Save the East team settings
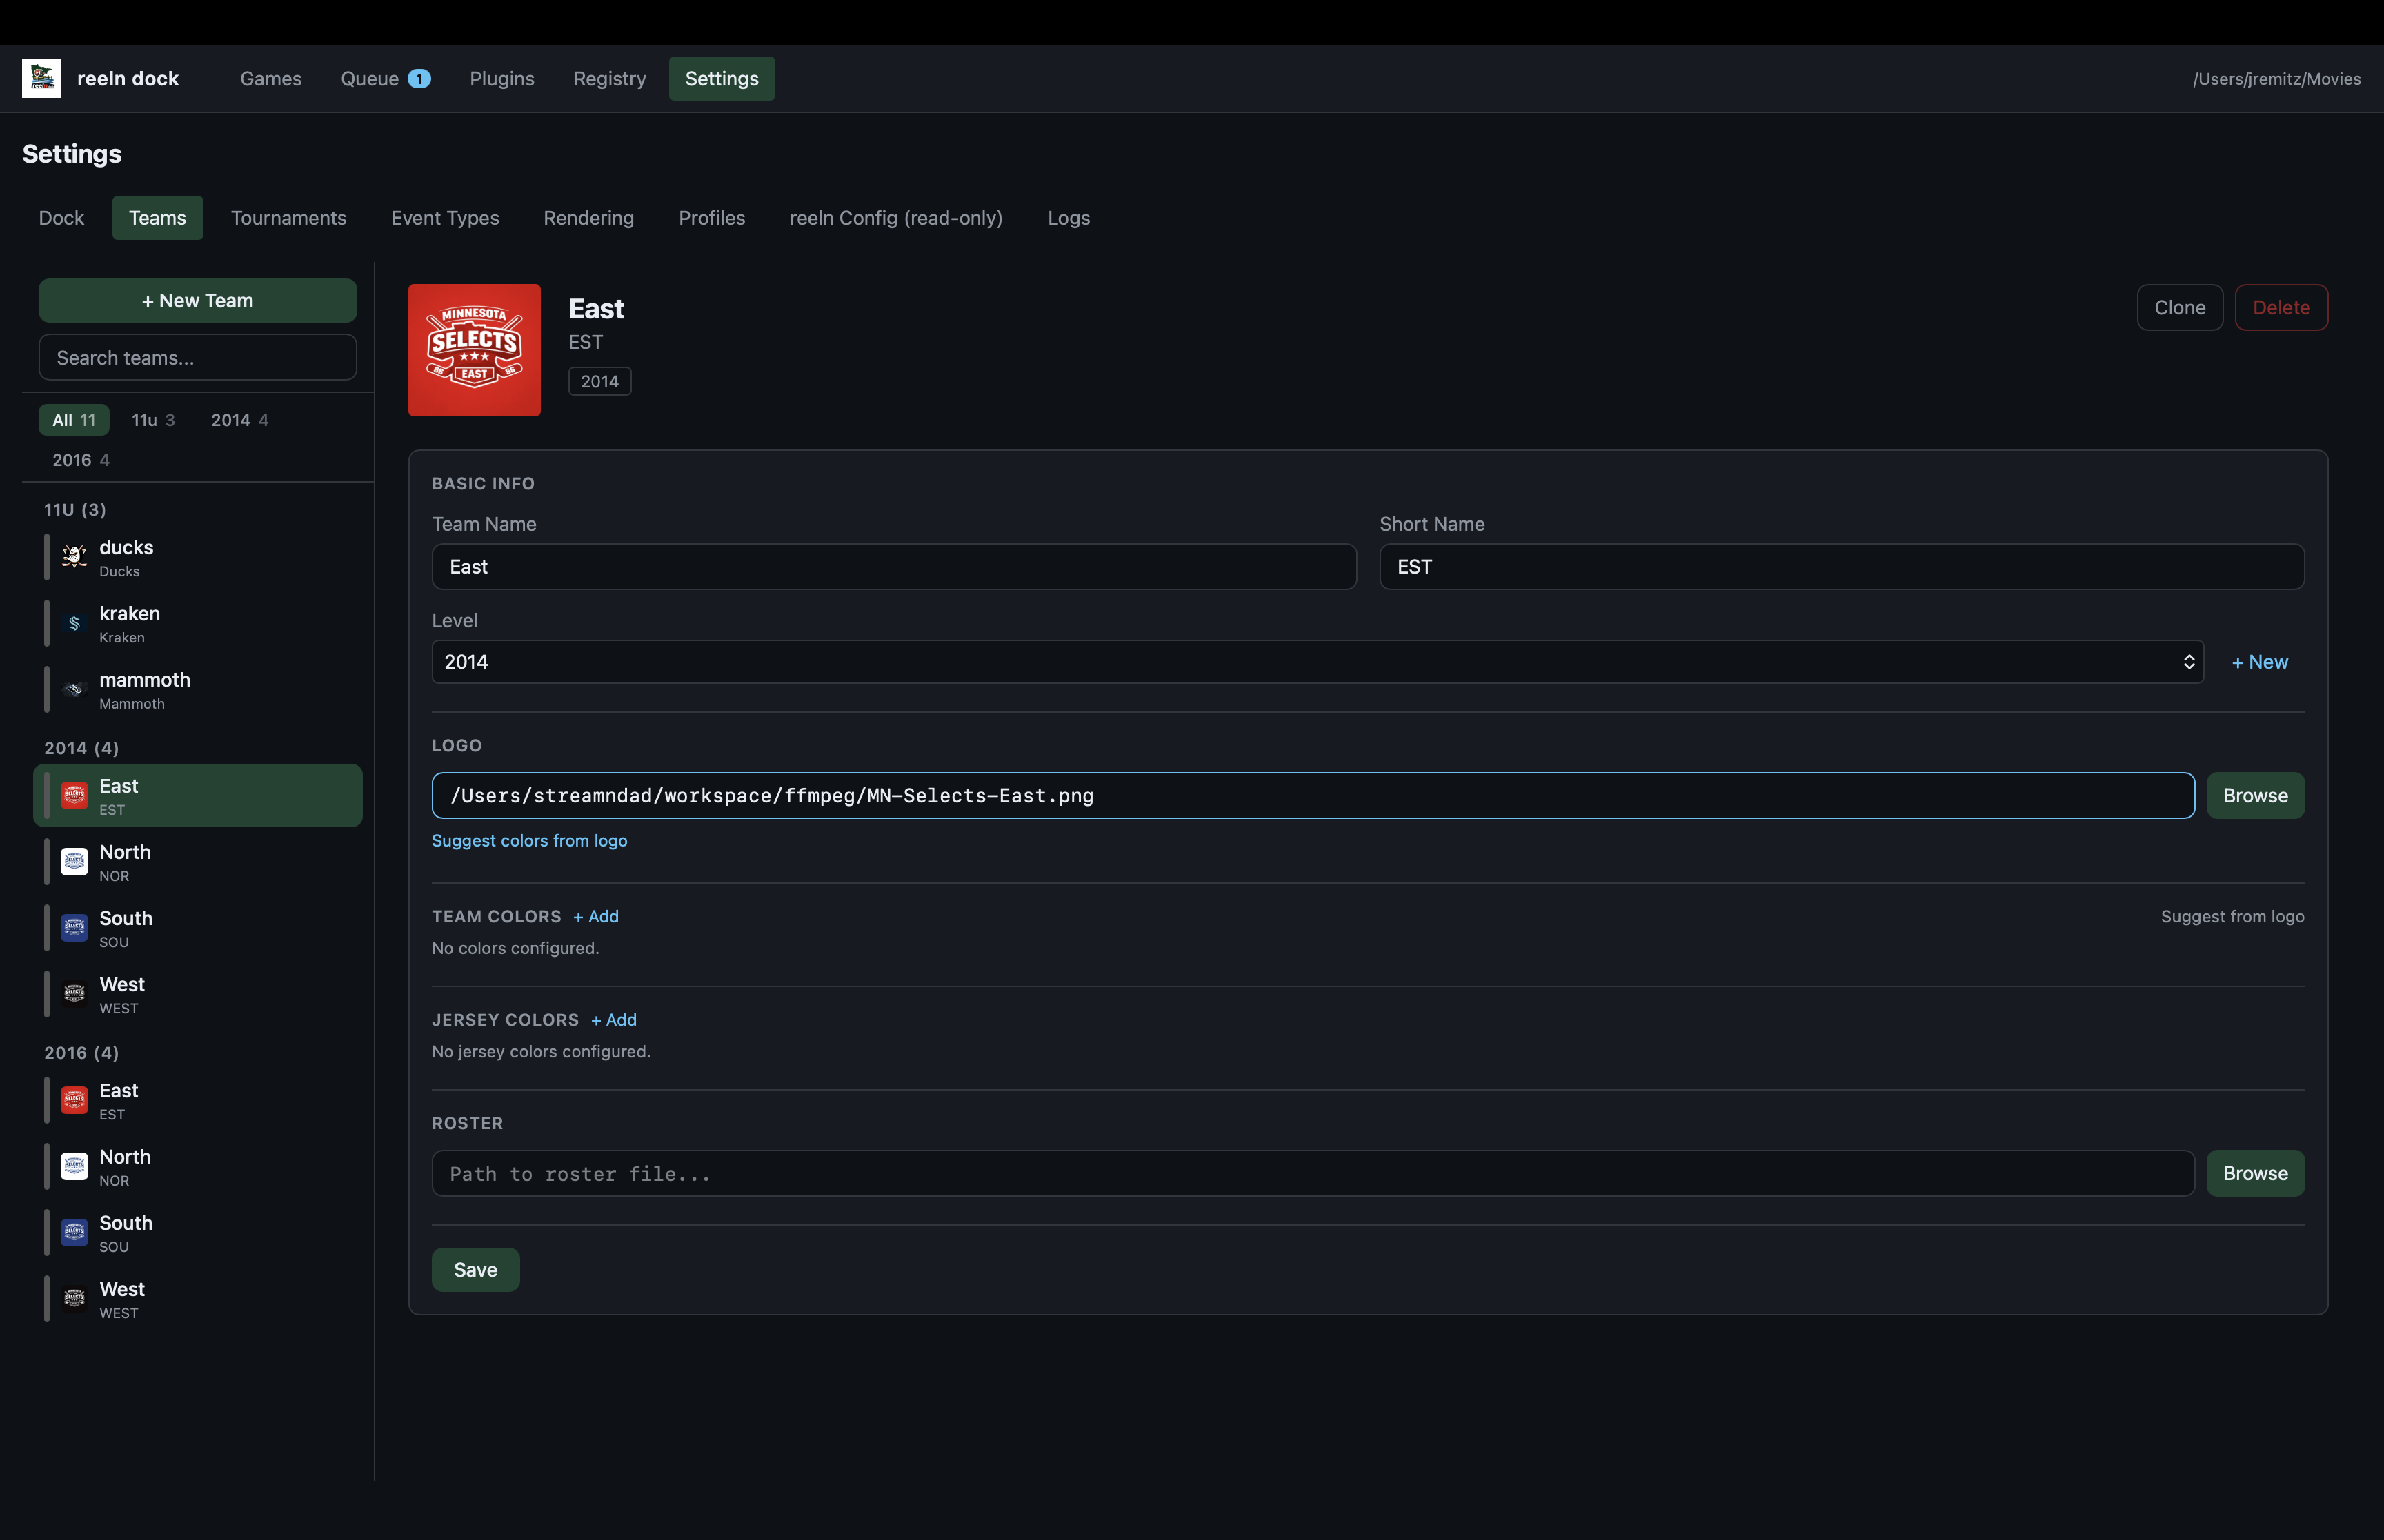 coord(475,1269)
